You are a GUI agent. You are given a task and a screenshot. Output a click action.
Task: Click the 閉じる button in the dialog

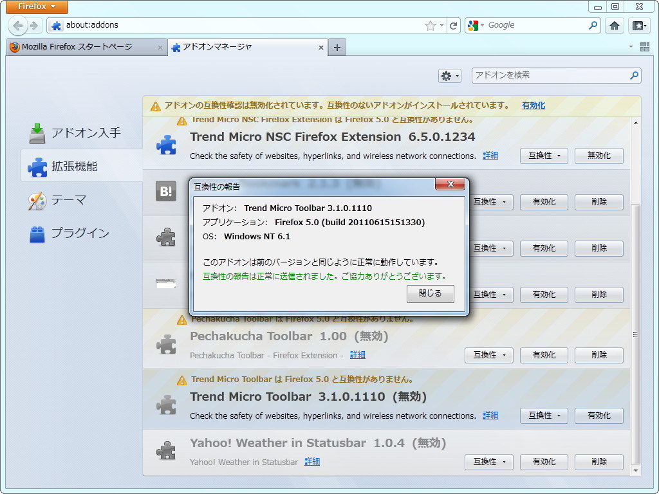431,293
